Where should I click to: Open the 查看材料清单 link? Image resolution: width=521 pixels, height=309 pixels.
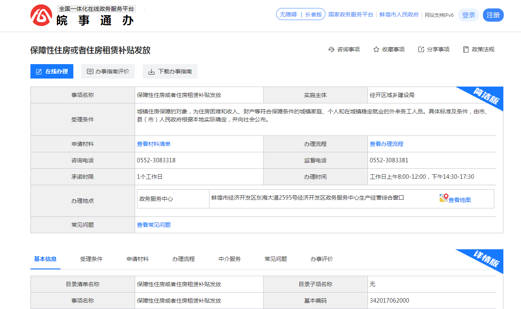[153, 144]
